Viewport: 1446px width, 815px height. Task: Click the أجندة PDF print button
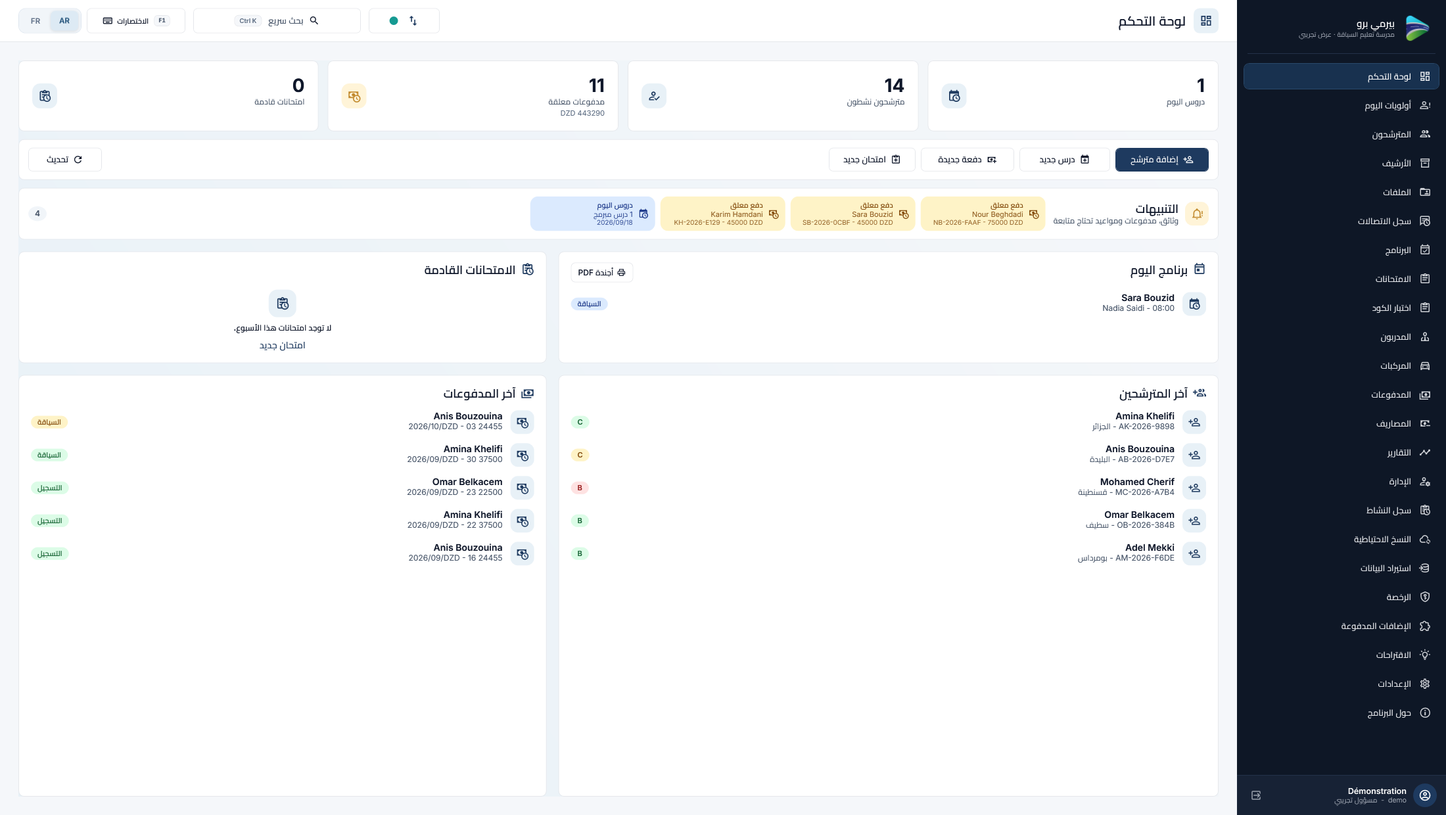click(x=601, y=272)
